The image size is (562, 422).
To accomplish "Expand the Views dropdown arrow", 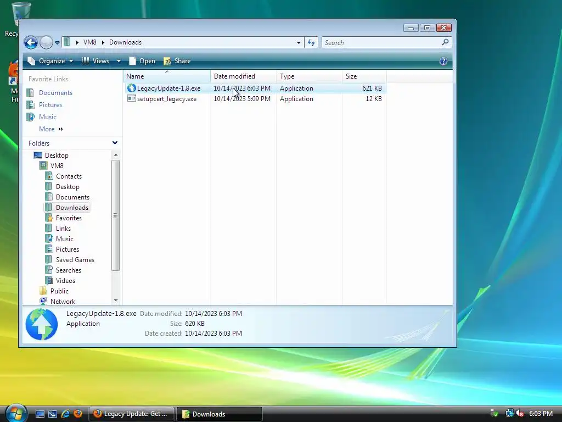I will pos(119,61).
